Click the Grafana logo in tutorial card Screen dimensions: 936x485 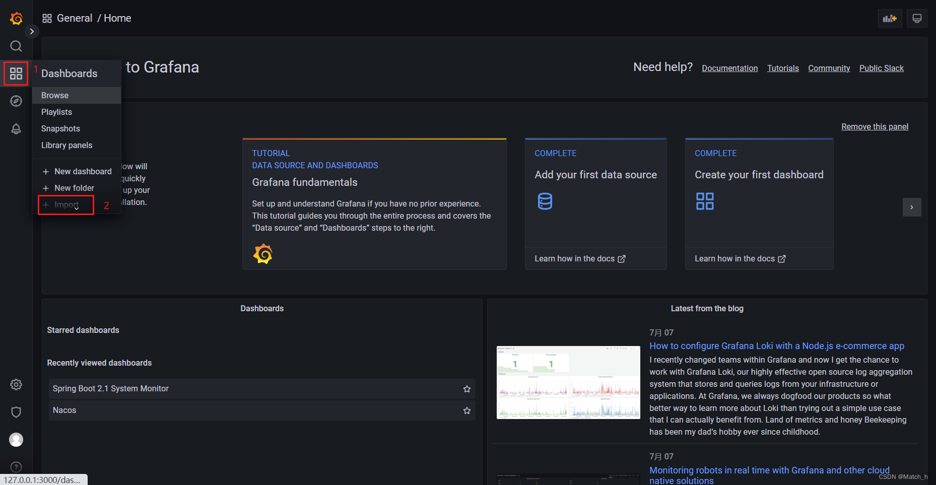click(262, 254)
